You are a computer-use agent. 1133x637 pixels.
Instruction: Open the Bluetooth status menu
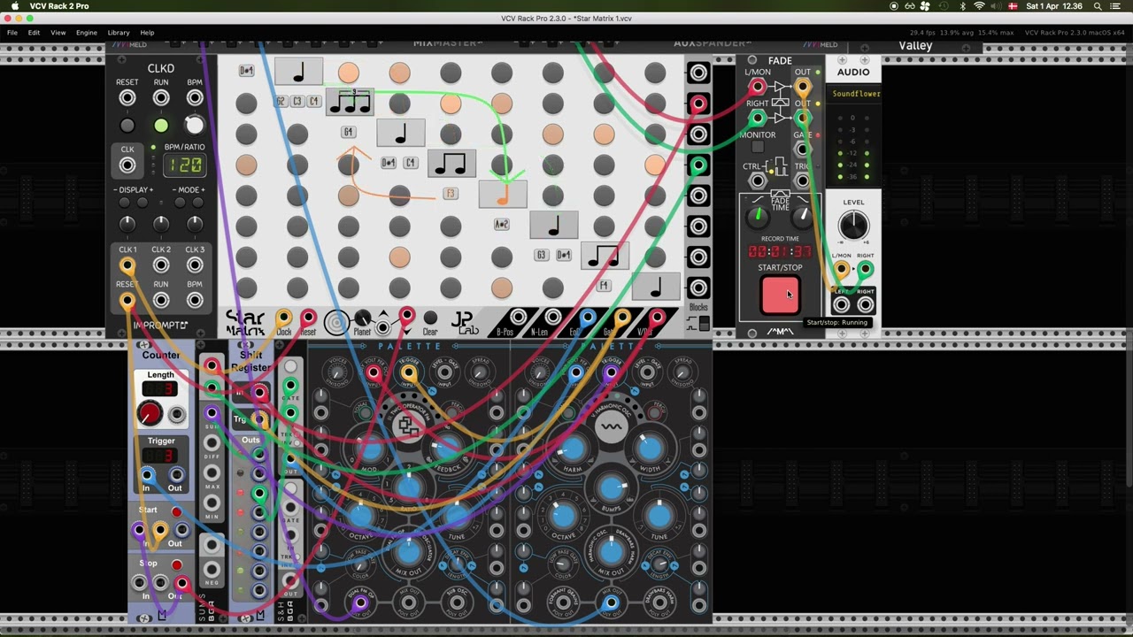pos(962,6)
